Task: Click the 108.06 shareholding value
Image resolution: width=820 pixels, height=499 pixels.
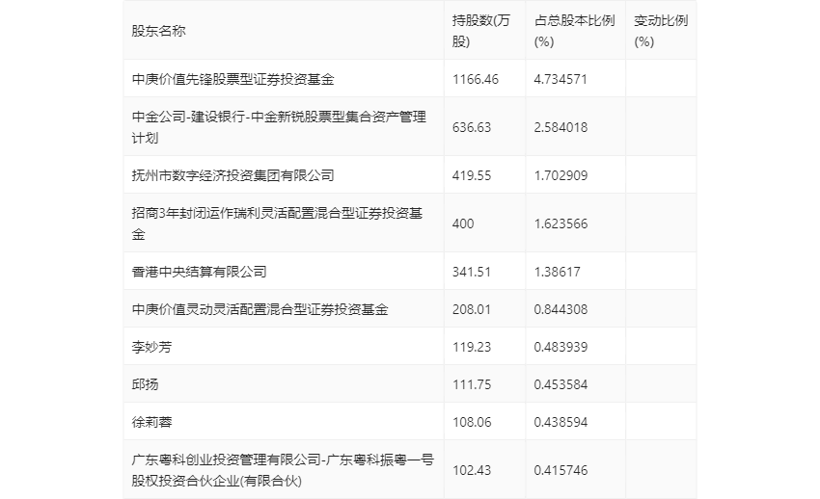Action: 472,422
